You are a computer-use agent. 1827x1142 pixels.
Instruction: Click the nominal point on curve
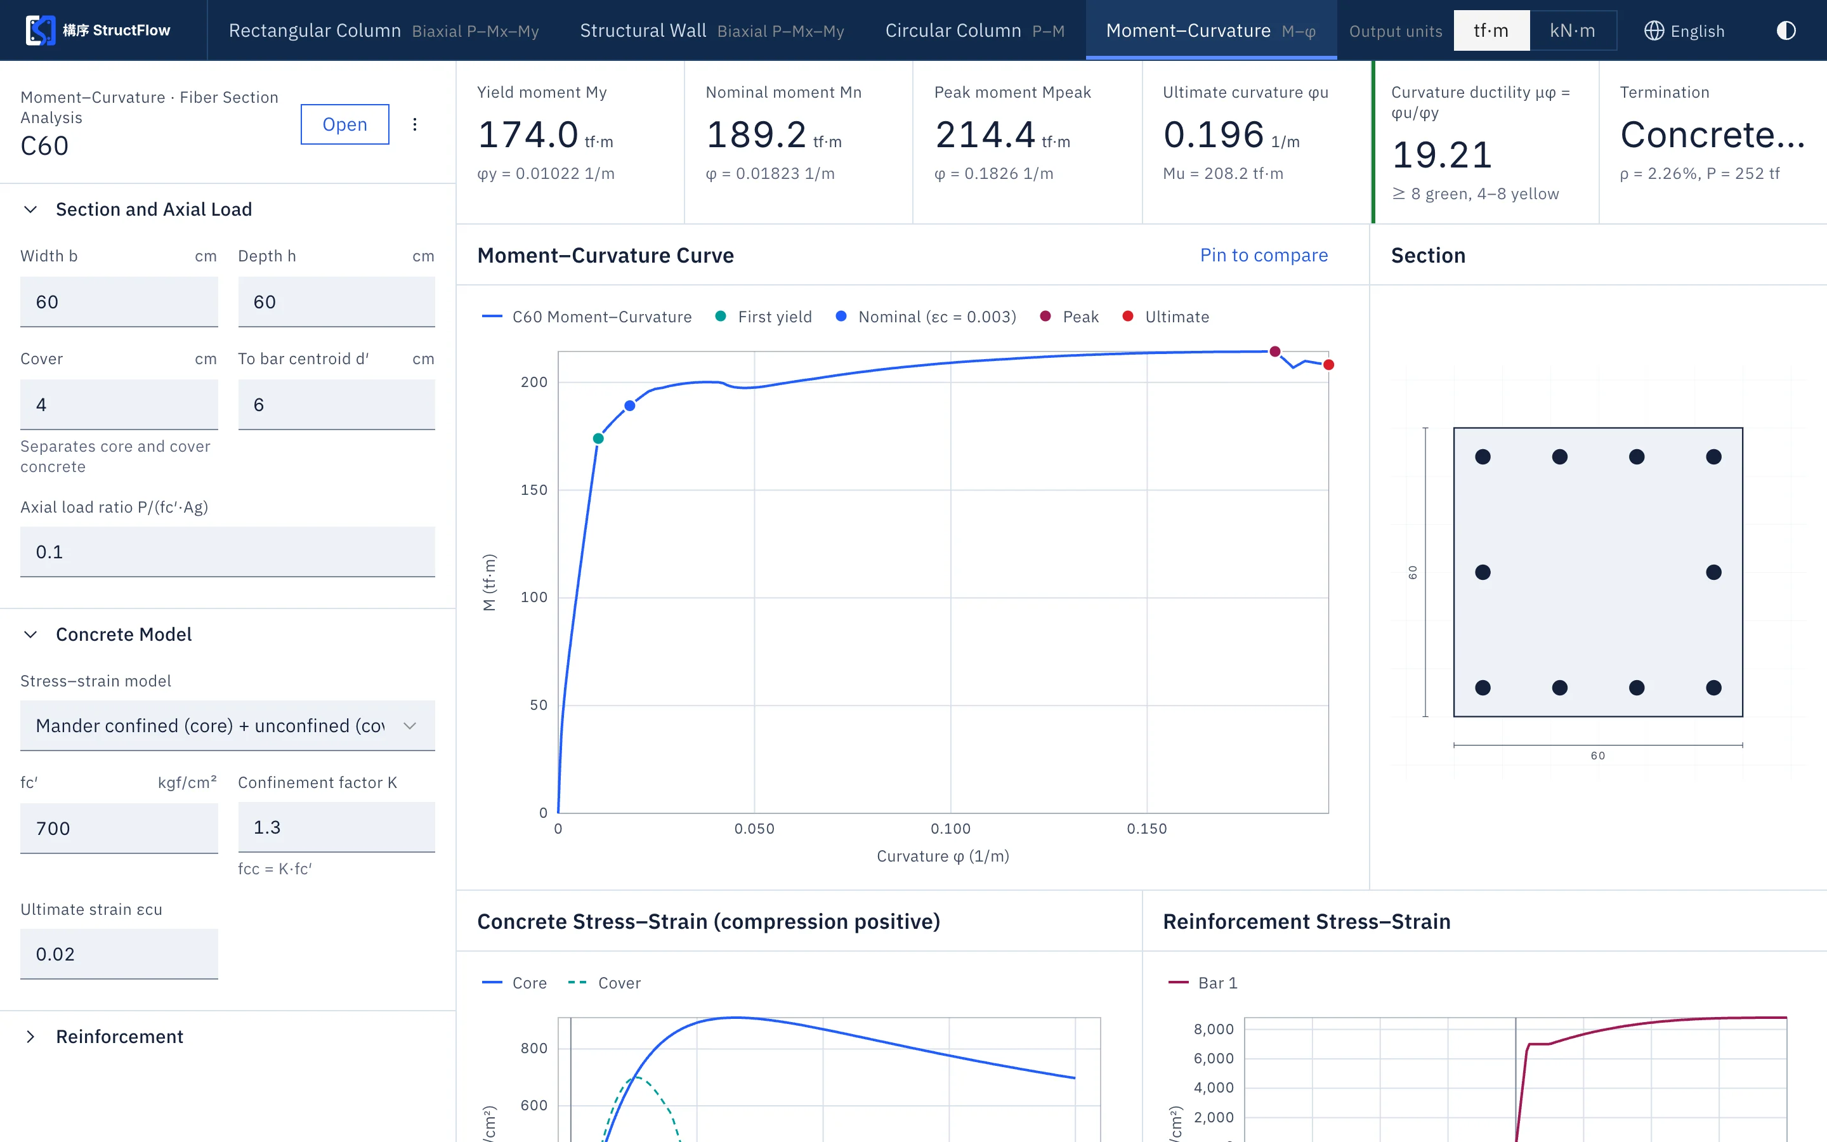click(630, 406)
